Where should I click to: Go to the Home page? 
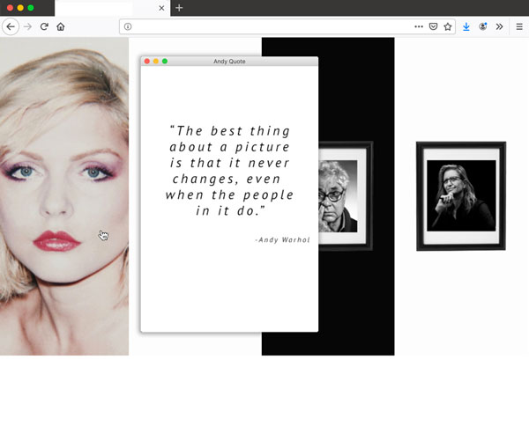click(61, 26)
